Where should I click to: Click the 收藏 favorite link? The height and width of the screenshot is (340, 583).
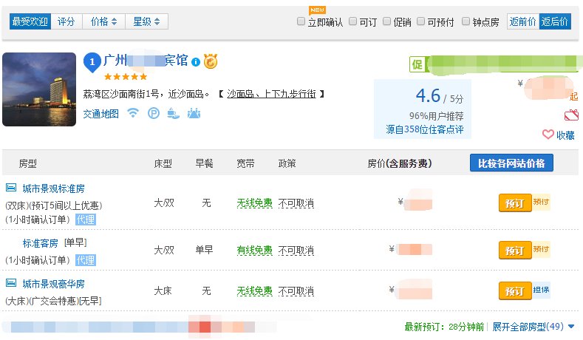(565, 135)
